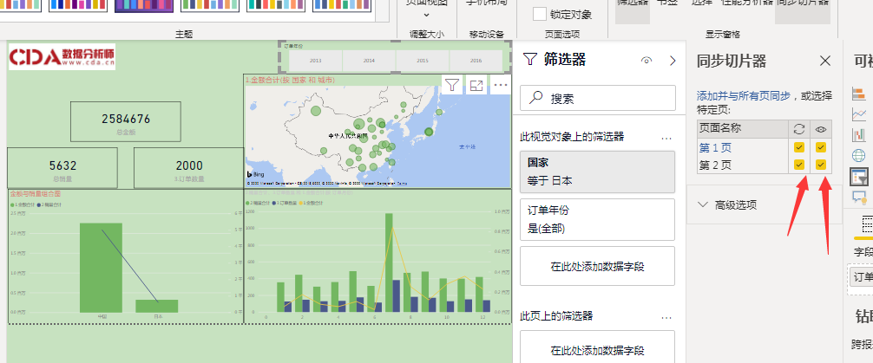This screenshot has height=363, width=873.
Task: Select the 2000 订单数量 card
Action: (x=188, y=168)
